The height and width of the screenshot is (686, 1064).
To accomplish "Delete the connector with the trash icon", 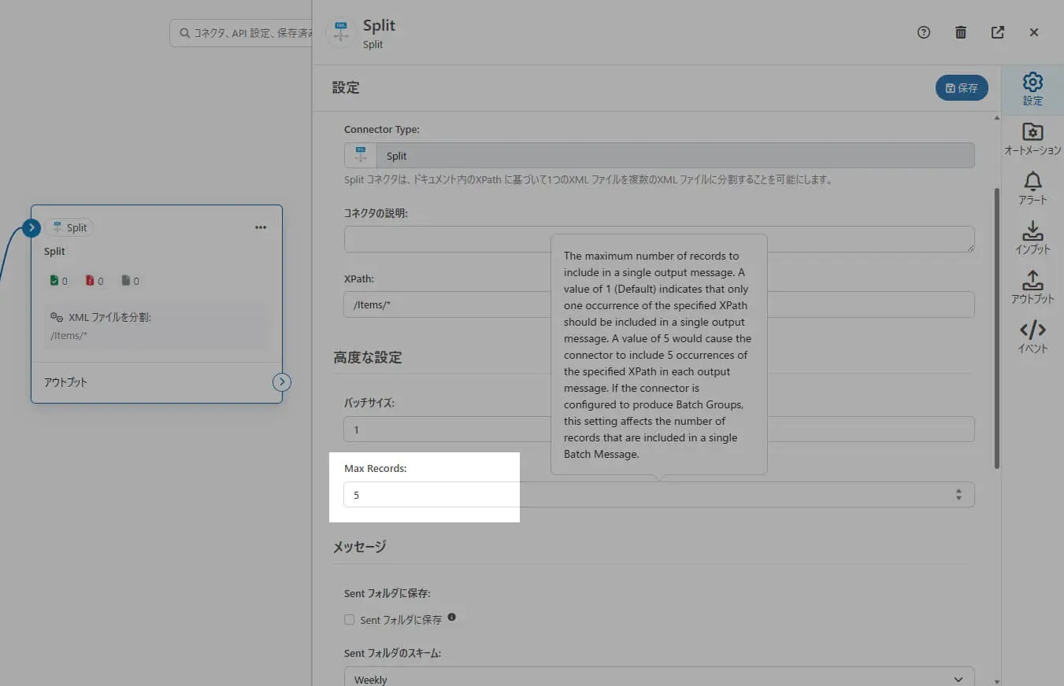I will pyautogui.click(x=961, y=32).
